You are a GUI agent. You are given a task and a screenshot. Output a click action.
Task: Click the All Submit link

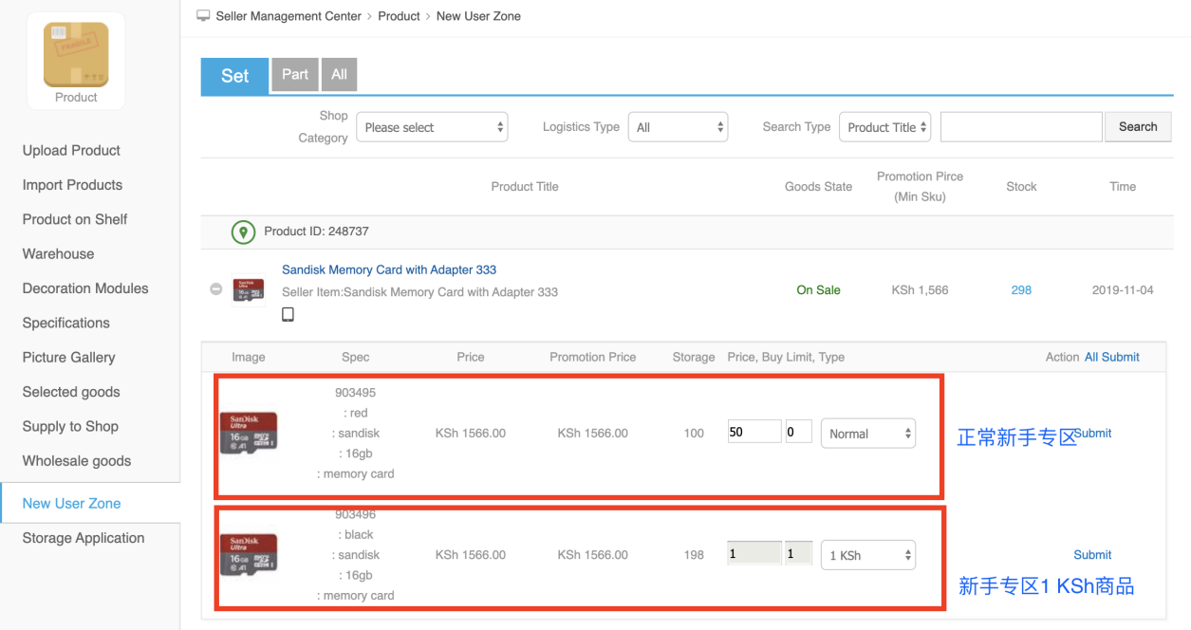pyautogui.click(x=1112, y=357)
